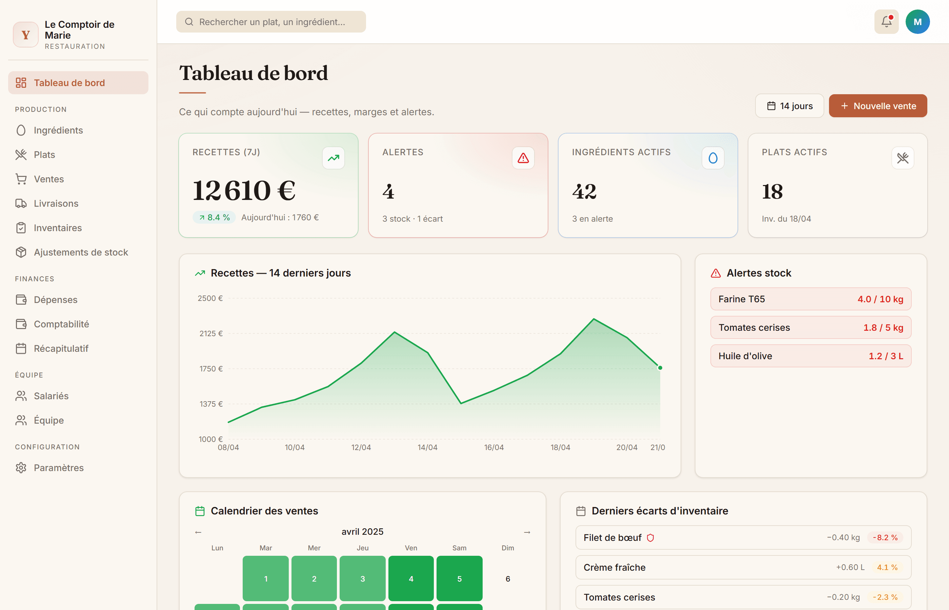Open Ajustements de stock
Screen dimensions: 949x610
78,252
